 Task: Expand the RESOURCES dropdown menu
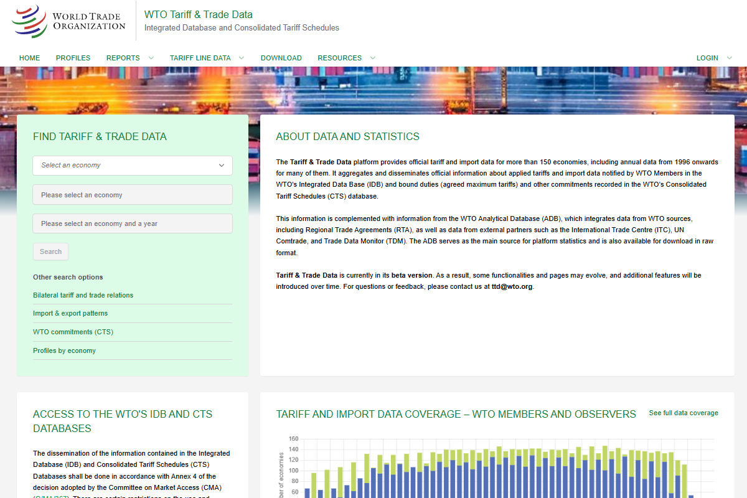point(339,58)
